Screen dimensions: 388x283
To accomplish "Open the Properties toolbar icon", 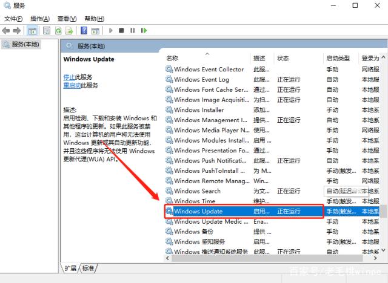I will coord(47,31).
